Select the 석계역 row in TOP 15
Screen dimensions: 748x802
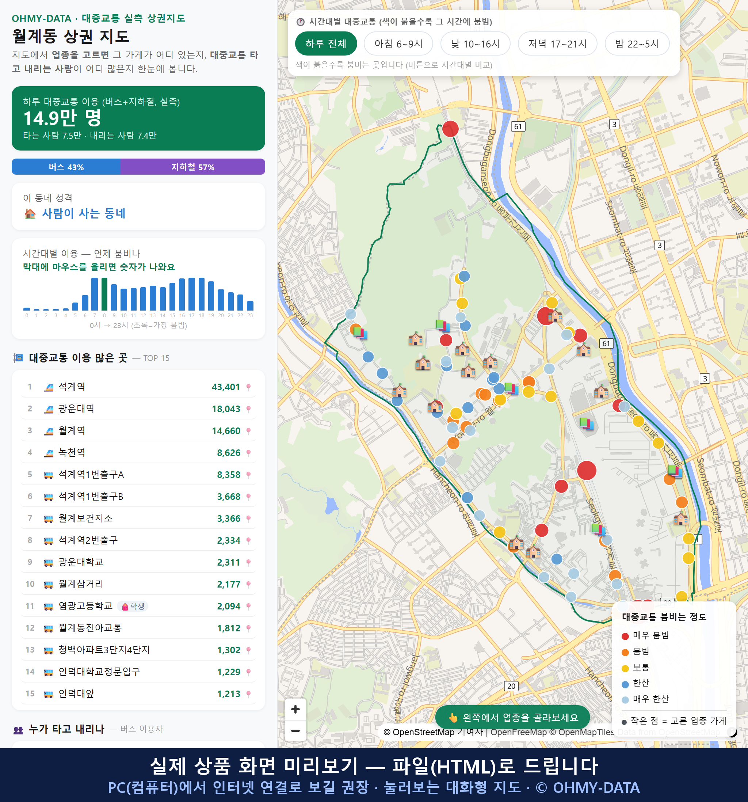coord(138,387)
